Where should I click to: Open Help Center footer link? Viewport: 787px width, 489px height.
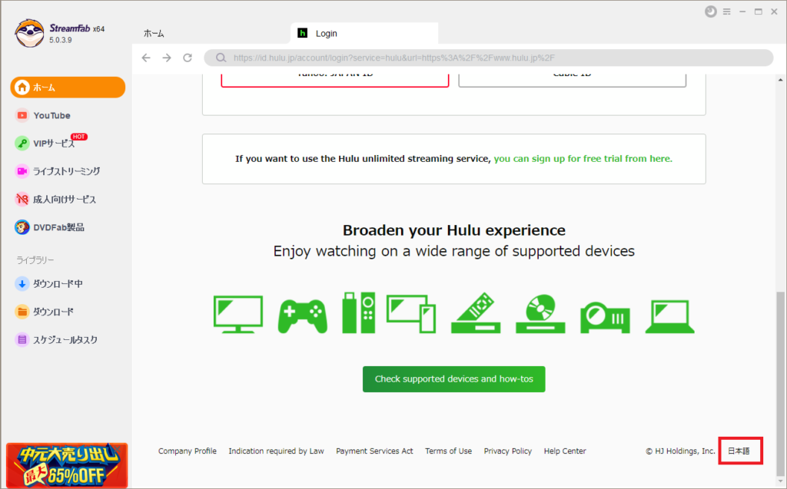[565, 451]
